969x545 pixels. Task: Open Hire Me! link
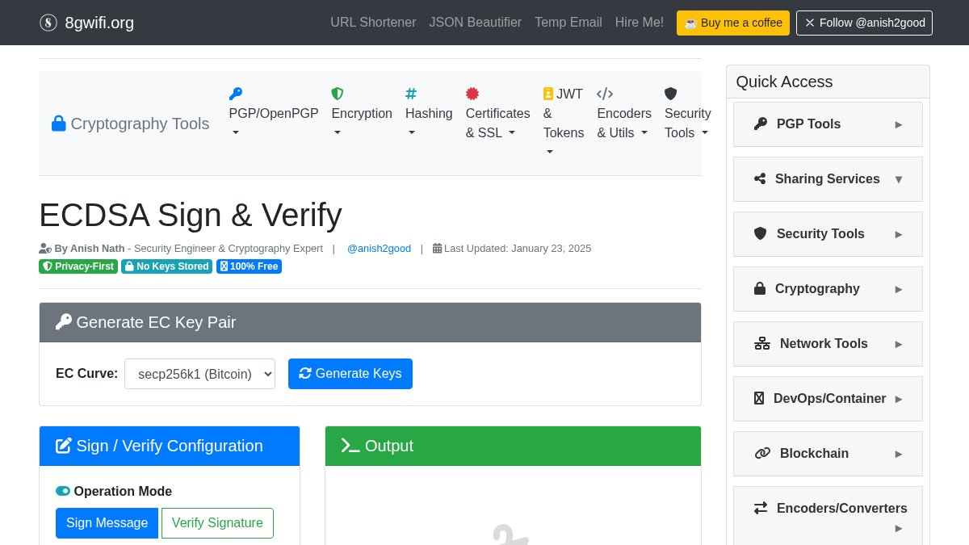pyautogui.click(x=640, y=23)
